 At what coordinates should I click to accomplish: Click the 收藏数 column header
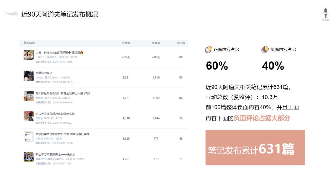[x=156, y=43]
